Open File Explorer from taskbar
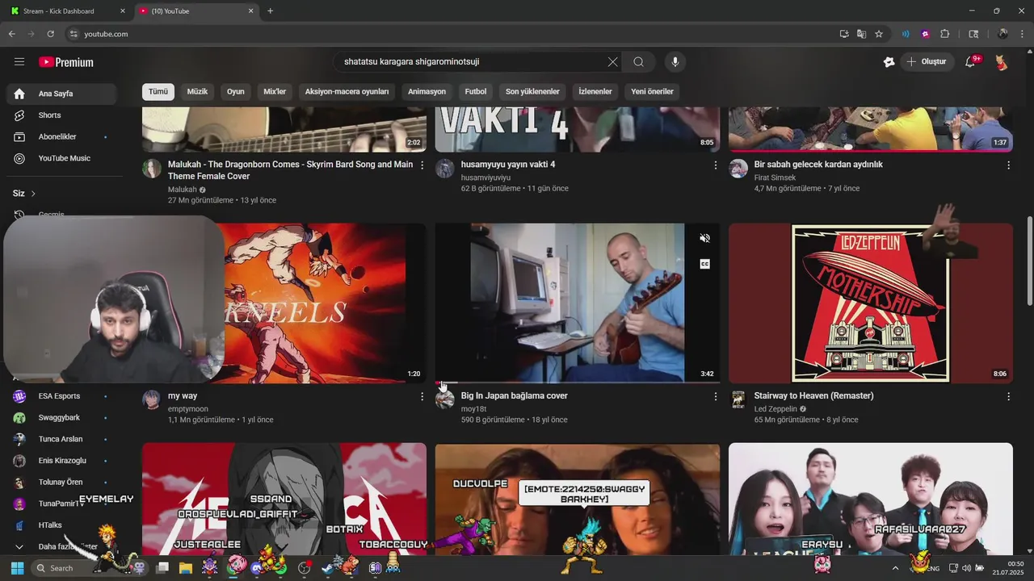Viewport: 1034px width, 581px height. (x=185, y=568)
